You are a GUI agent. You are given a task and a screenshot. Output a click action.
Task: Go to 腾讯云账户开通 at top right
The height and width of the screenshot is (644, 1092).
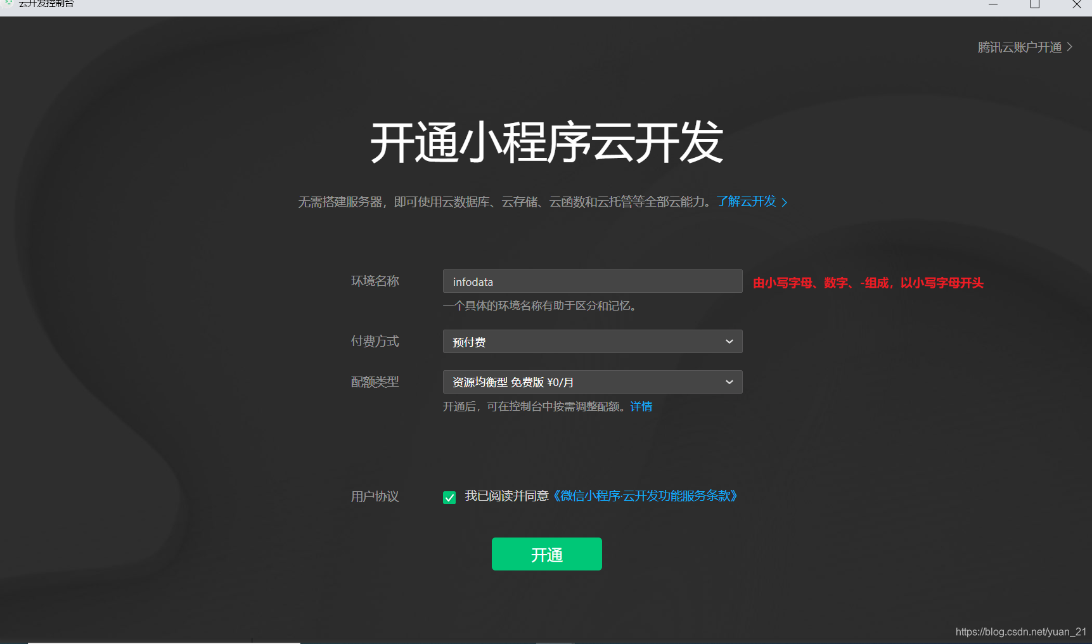1025,47
